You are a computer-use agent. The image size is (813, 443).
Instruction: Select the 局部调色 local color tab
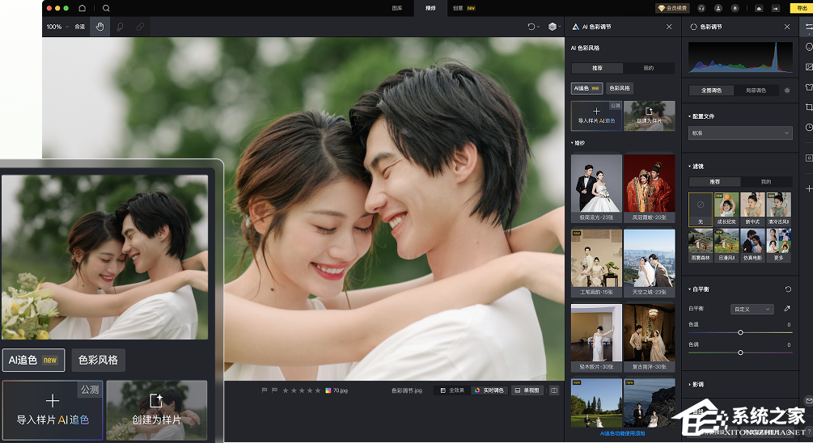[x=758, y=91]
